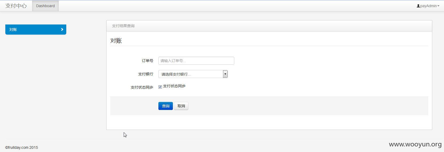Click the bold 支付状态同步 form label
Screen dimensions: 444x152
pos(142,87)
